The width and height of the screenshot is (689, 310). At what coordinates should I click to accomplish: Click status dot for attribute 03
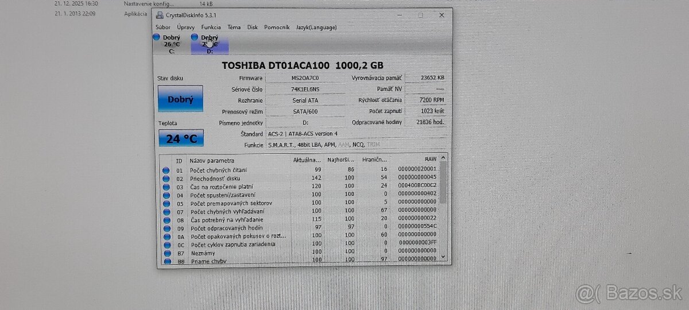click(x=166, y=187)
